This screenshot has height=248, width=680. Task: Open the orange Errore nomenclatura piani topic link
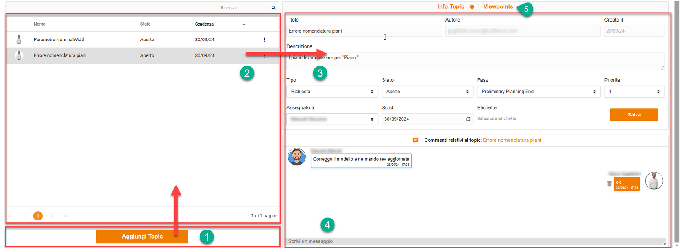tap(512, 140)
